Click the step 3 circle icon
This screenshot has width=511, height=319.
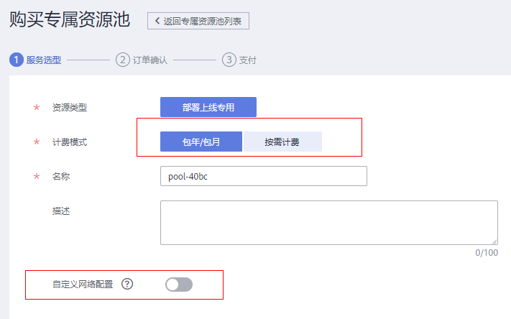(x=229, y=60)
